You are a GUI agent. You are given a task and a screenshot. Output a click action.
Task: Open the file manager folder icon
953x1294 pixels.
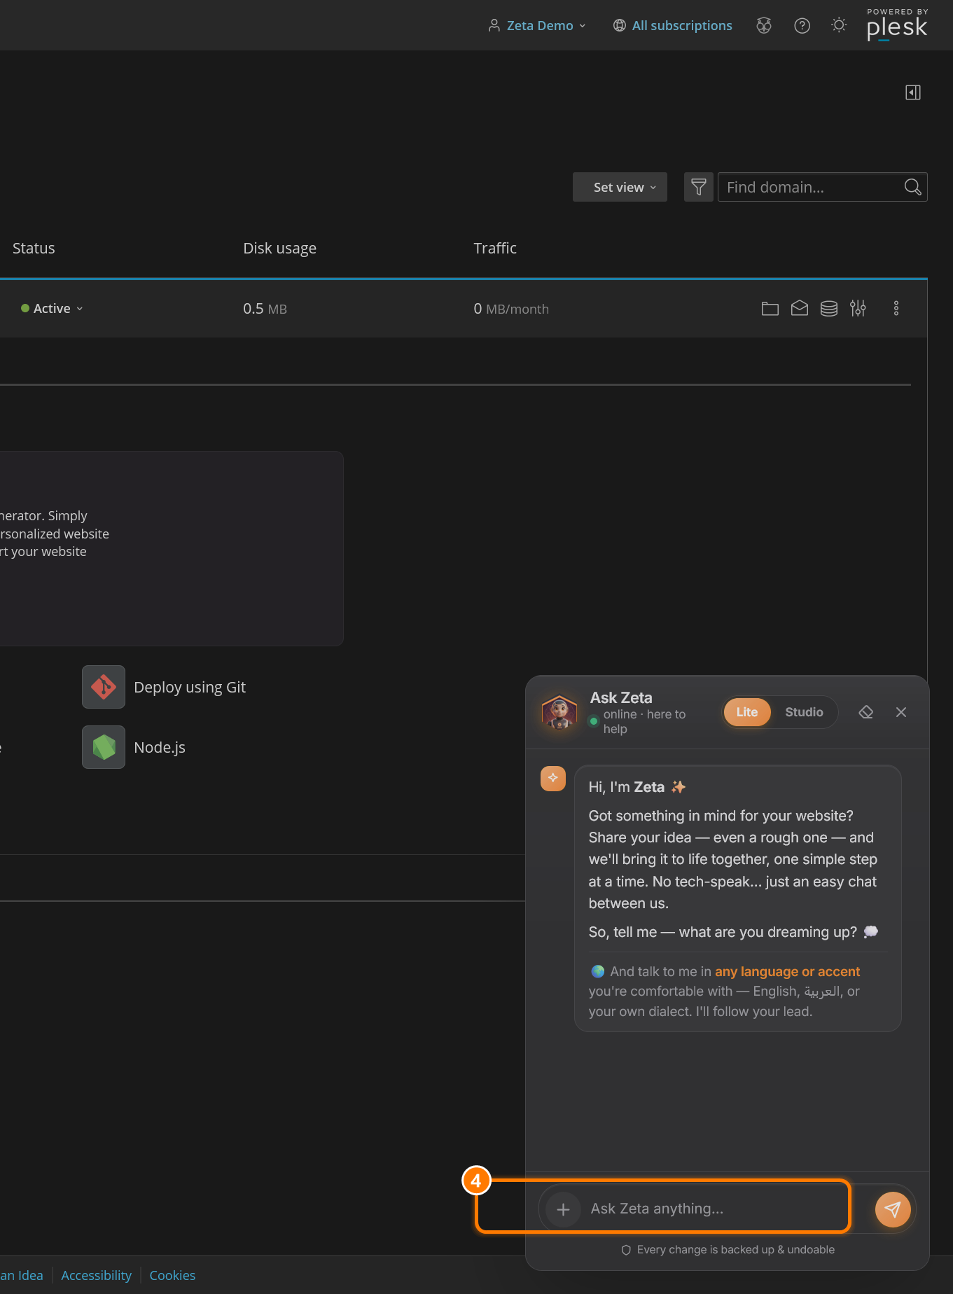pos(770,308)
